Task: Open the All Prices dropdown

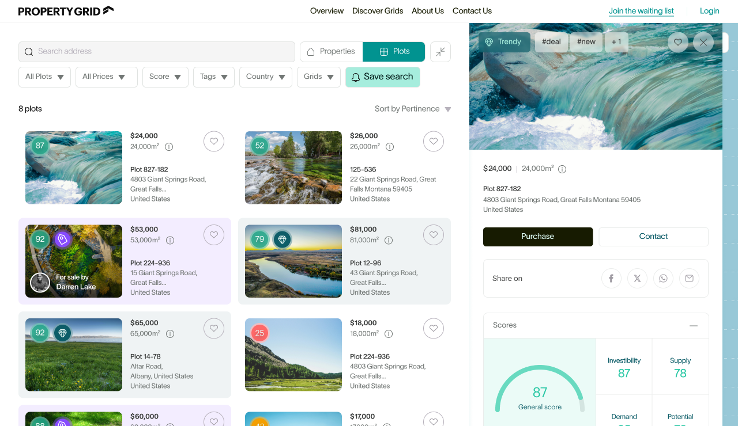Action: click(x=107, y=77)
